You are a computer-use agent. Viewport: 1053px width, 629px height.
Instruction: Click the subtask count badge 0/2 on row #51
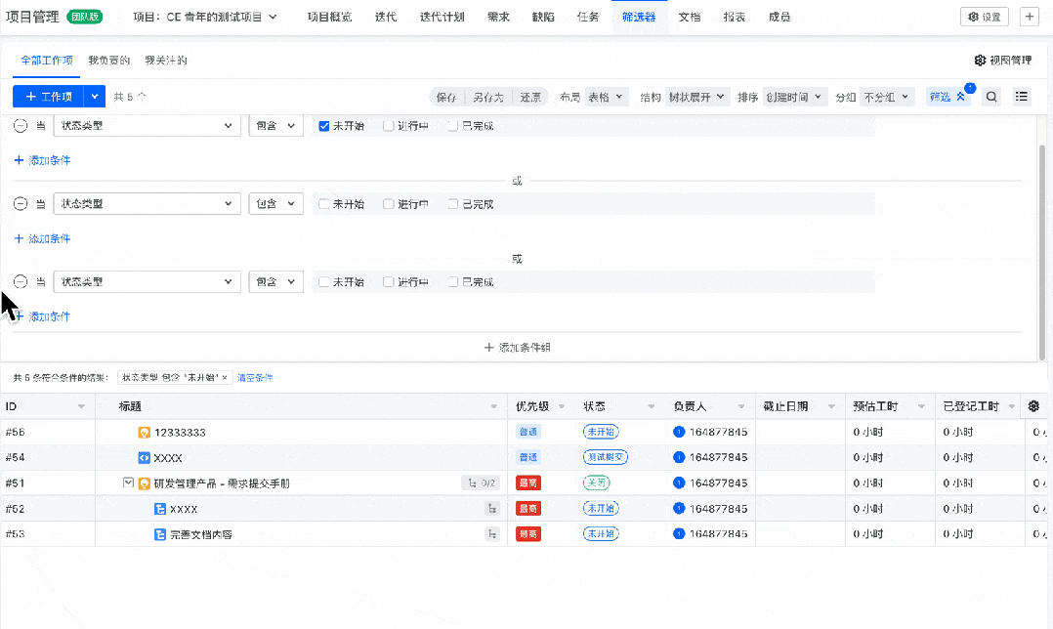pyautogui.click(x=482, y=483)
